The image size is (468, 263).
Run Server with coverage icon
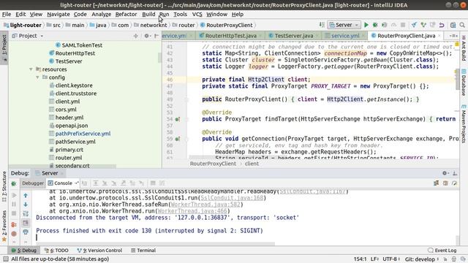tap(385, 25)
